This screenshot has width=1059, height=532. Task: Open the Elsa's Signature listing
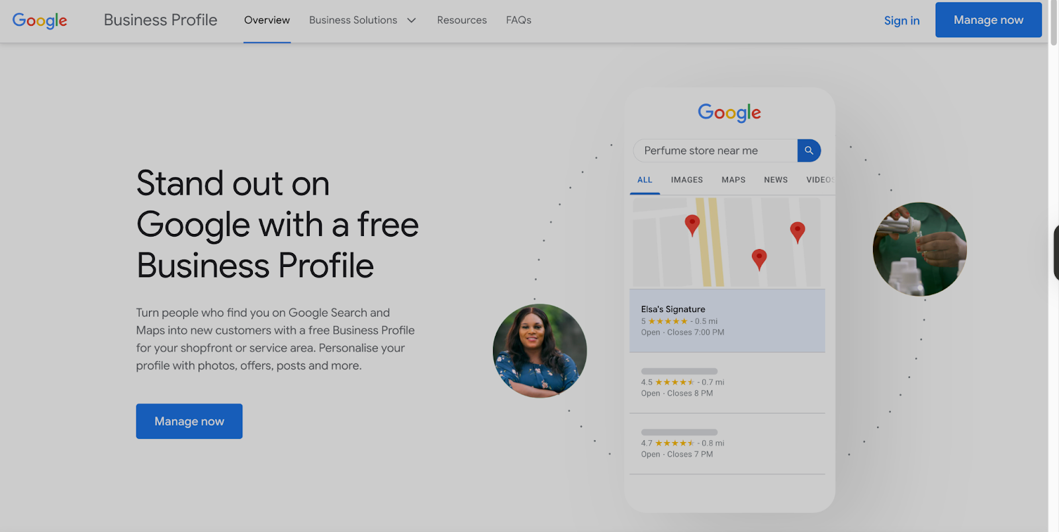727,321
